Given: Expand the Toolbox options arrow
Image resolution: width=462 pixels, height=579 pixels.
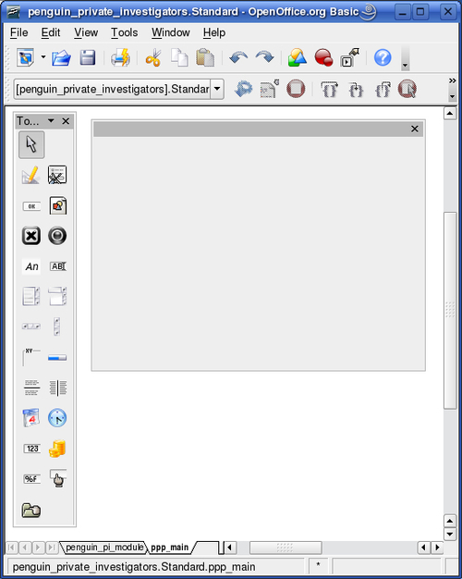Looking at the screenshot, I should click(x=51, y=121).
